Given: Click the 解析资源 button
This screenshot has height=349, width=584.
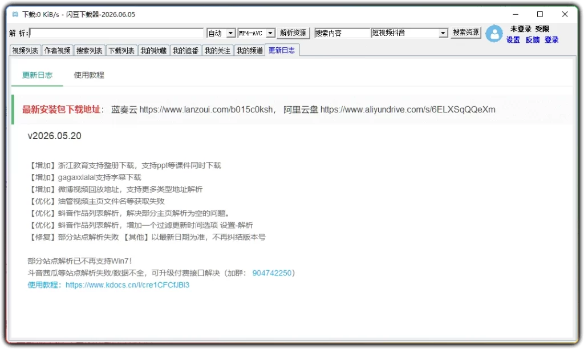Looking at the screenshot, I should coord(293,33).
